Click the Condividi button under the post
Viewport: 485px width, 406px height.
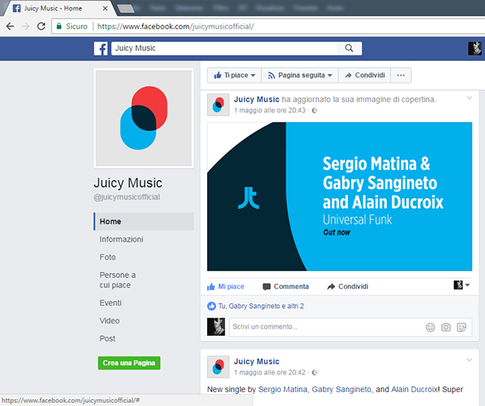(347, 287)
